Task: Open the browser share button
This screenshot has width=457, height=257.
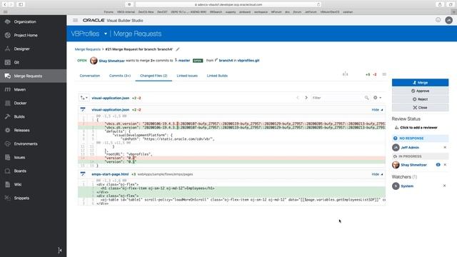Action: [x=440, y=4]
